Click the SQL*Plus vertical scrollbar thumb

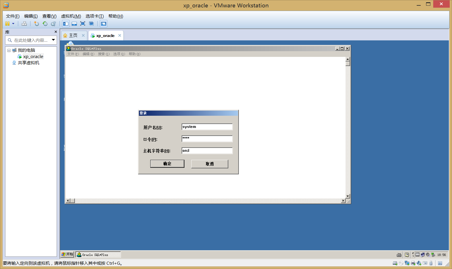tap(348, 64)
